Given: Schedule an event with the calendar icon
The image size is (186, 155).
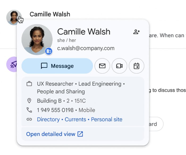Looking at the screenshot, I should [x=136, y=66].
